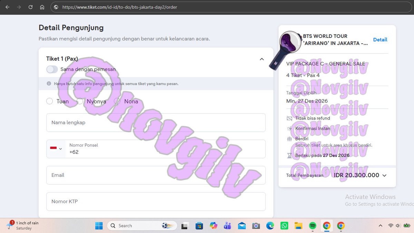Screen dimensions: 414x233
Task: Open the Camera app on taskbar
Action: click(x=256, y=226)
